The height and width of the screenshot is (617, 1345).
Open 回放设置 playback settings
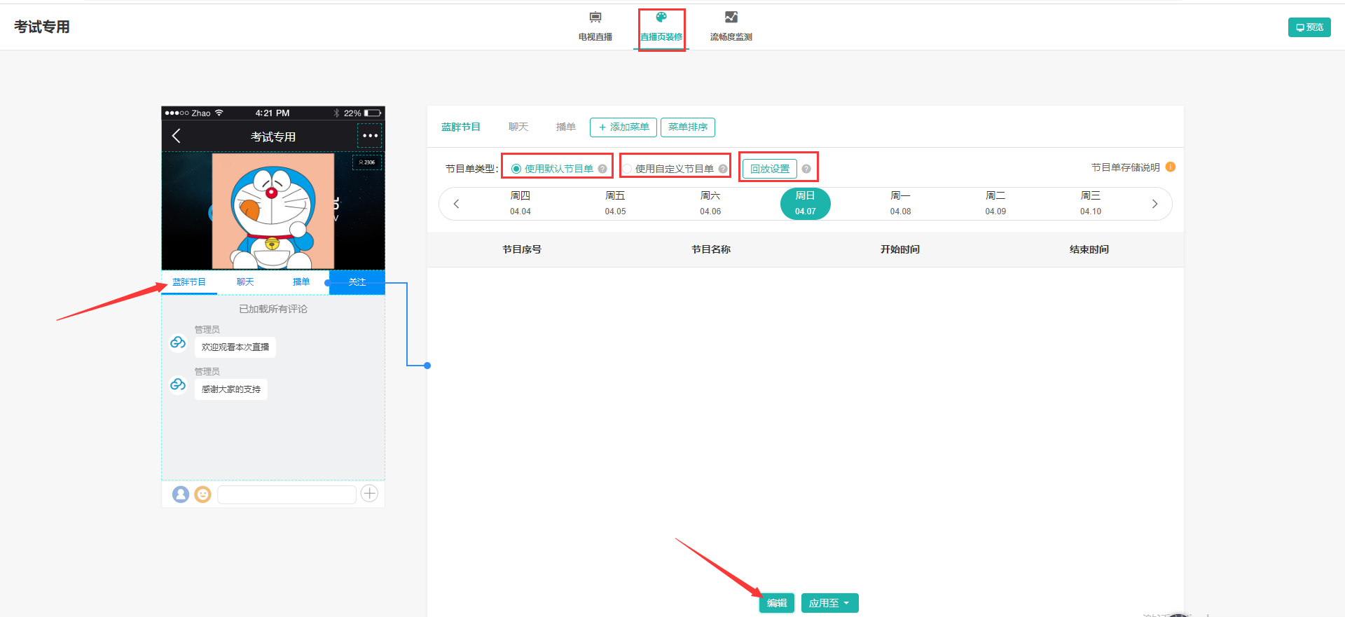[x=770, y=169]
